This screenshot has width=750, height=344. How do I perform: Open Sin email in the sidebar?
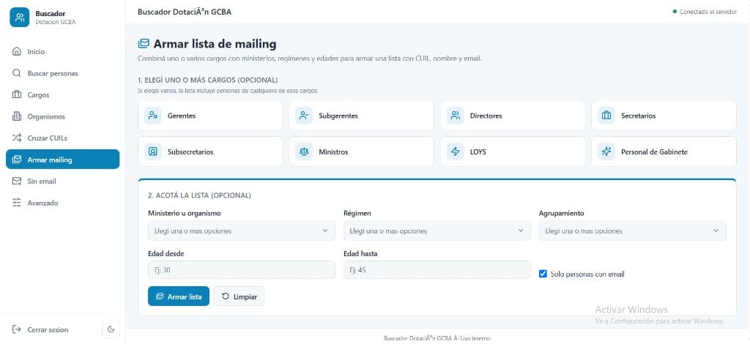click(63, 181)
